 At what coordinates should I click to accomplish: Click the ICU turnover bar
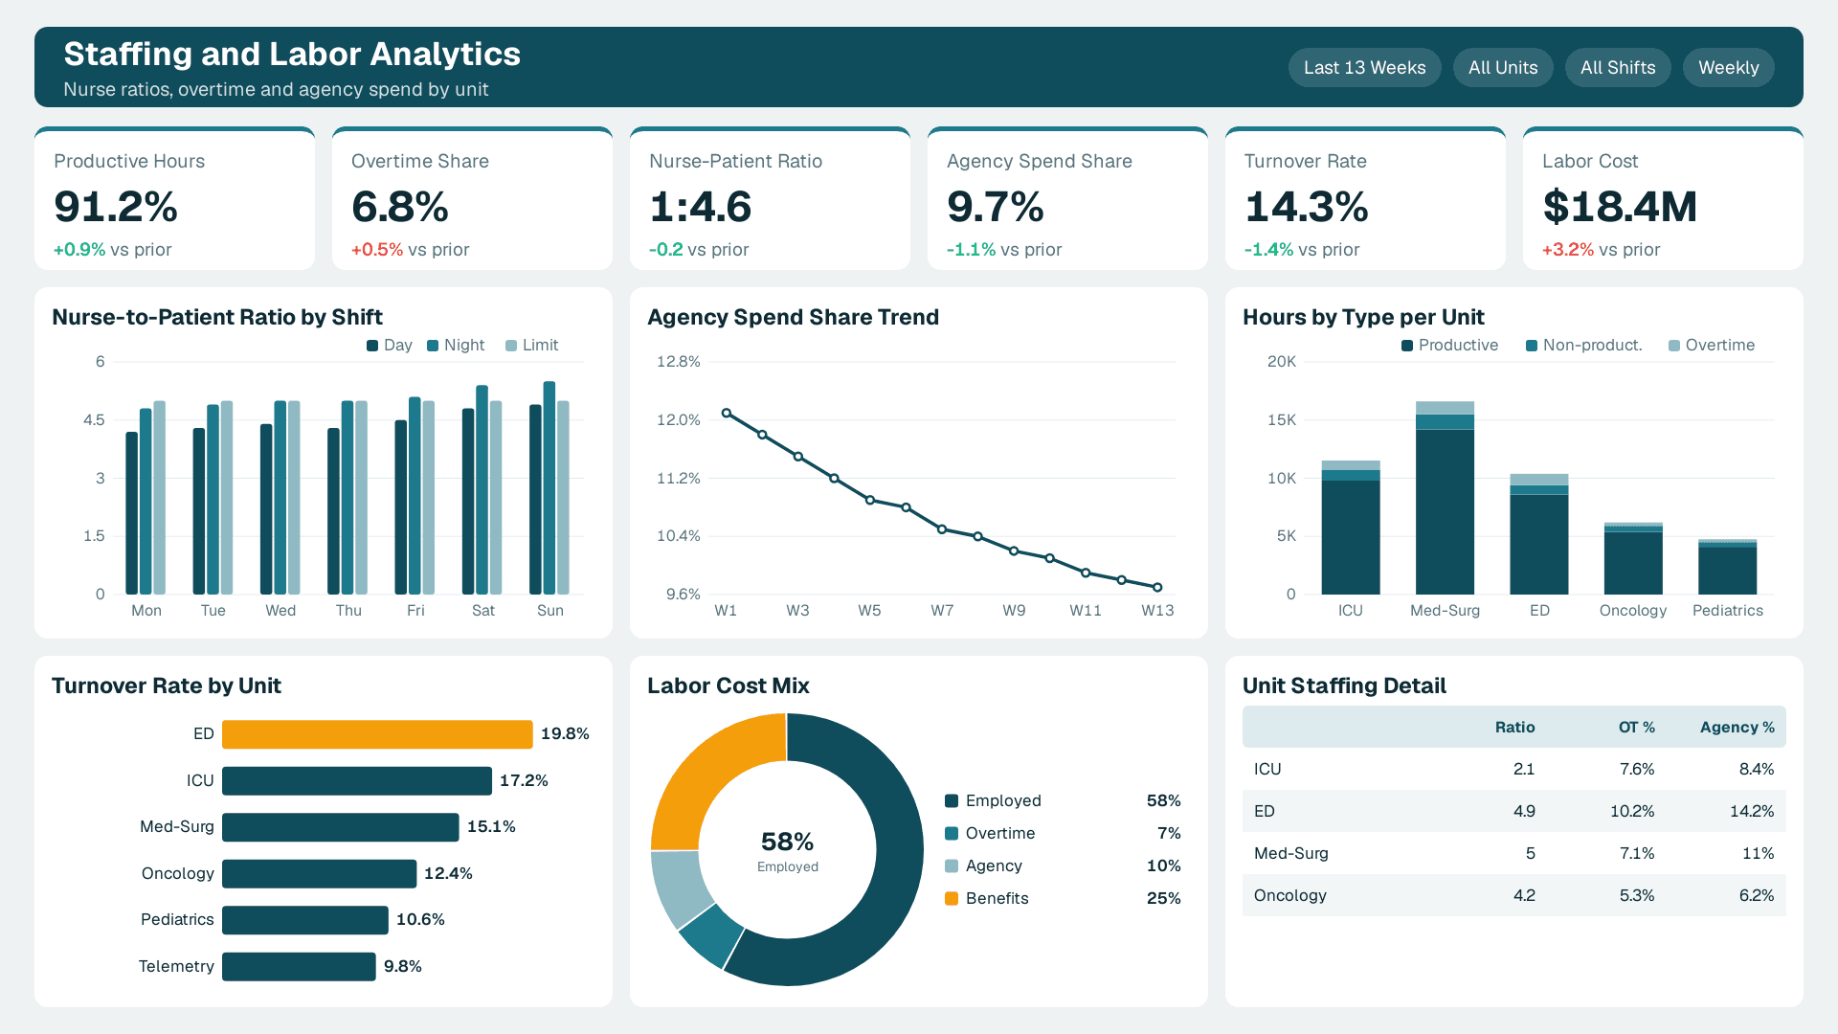tap(357, 780)
